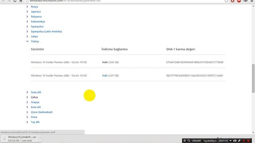The height and width of the screenshot is (143, 255).
Task: Open the İsveç dili language link
Action: (36, 92)
